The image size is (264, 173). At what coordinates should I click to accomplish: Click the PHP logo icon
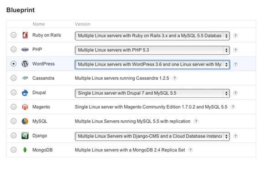point(25,50)
